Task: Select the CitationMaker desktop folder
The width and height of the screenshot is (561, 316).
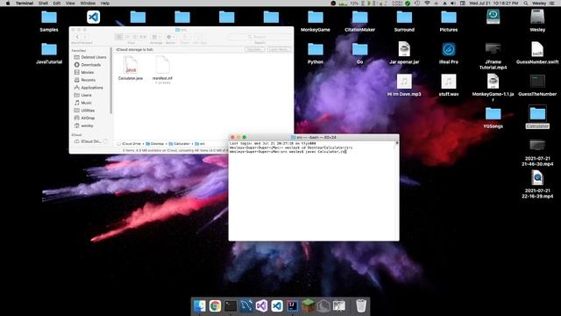Action: [x=359, y=21]
